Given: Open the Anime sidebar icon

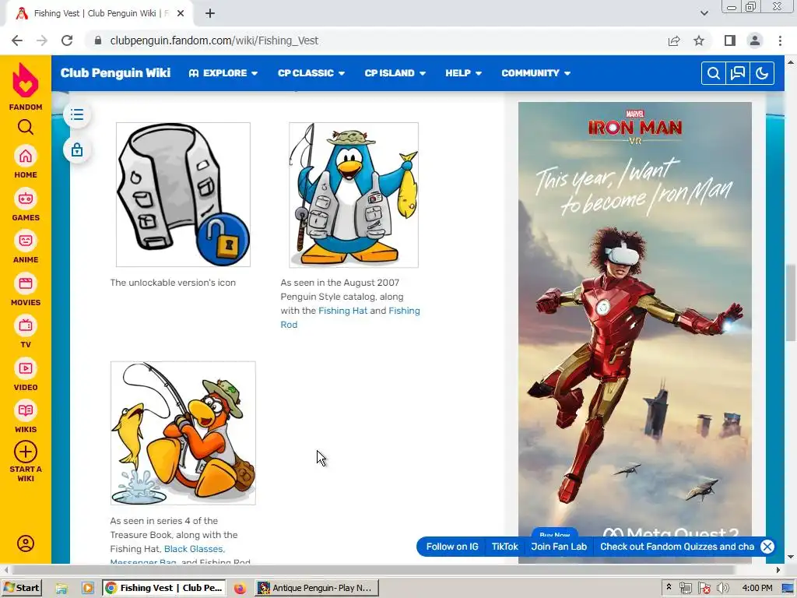Looking at the screenshot, I should click(x=26, y=241).
